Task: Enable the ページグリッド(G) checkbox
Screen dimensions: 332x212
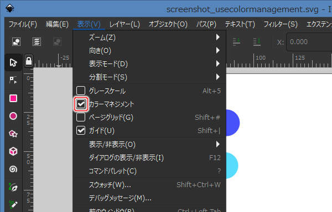Action: click(x=81, y=117)
